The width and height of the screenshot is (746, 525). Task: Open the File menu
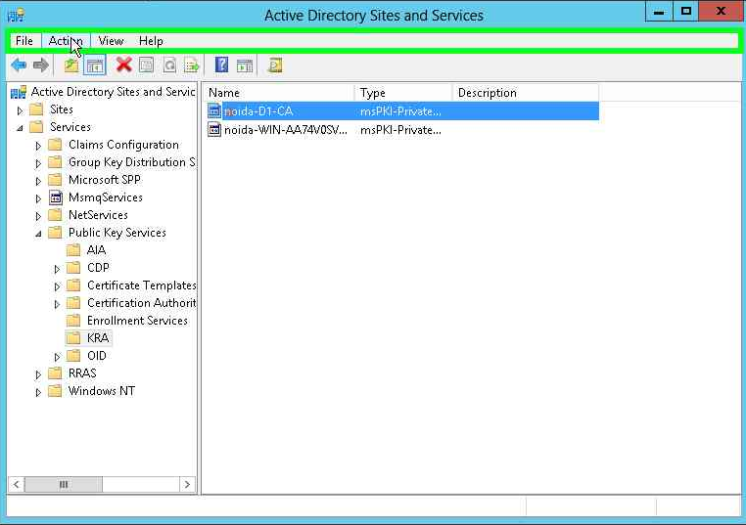click(x=24, y=41)
